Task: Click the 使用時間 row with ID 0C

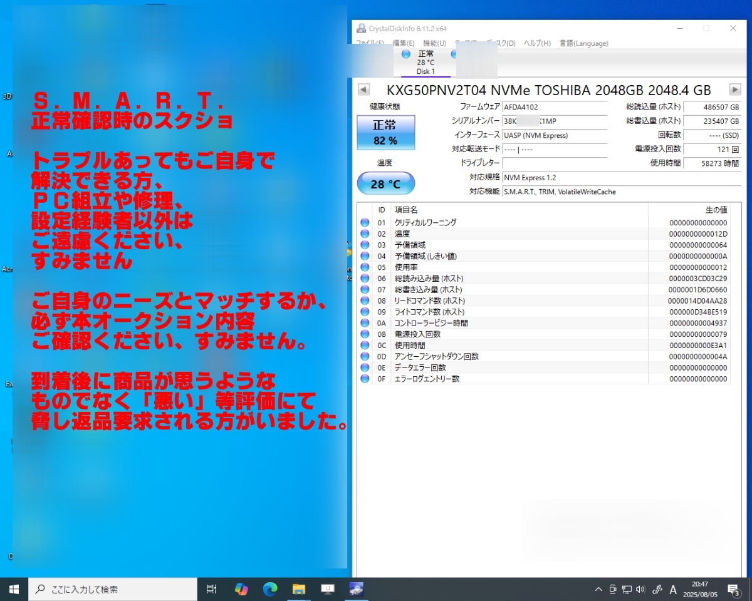Action: 543,345
